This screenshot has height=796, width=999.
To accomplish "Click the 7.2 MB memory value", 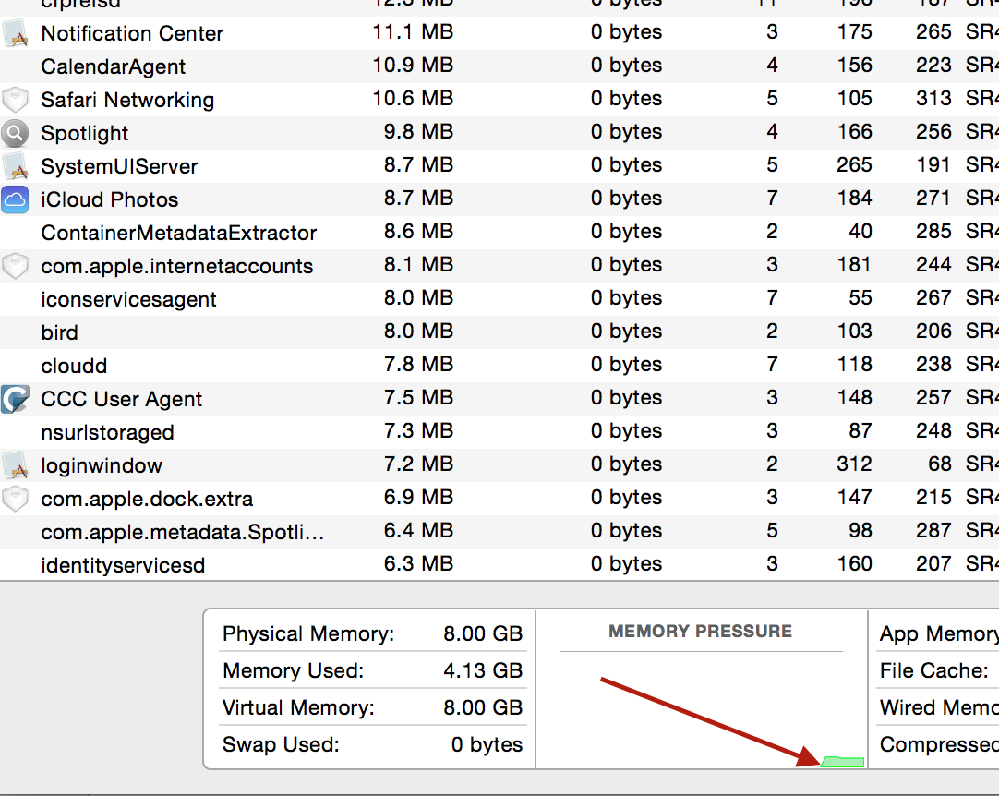I will tap(418, 464).
